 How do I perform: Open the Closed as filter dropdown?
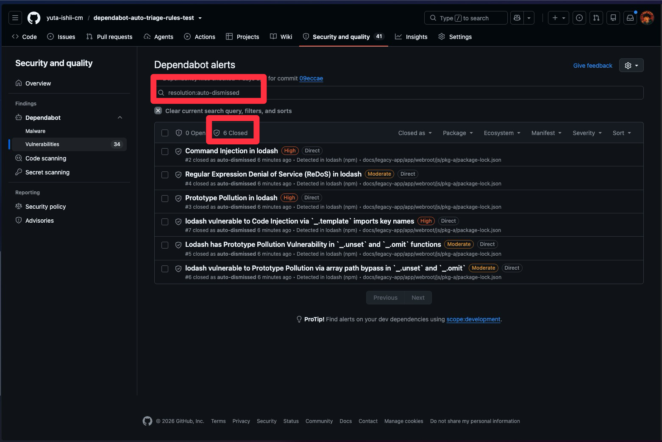[x=415, y=133]
